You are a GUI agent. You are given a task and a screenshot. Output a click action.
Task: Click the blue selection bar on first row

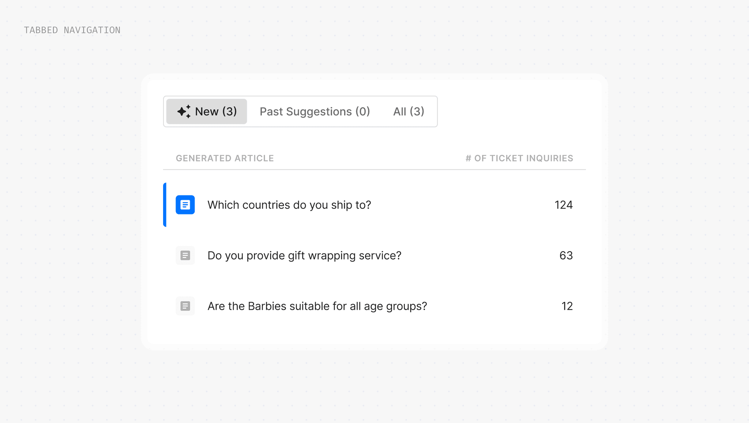(165, 205)
